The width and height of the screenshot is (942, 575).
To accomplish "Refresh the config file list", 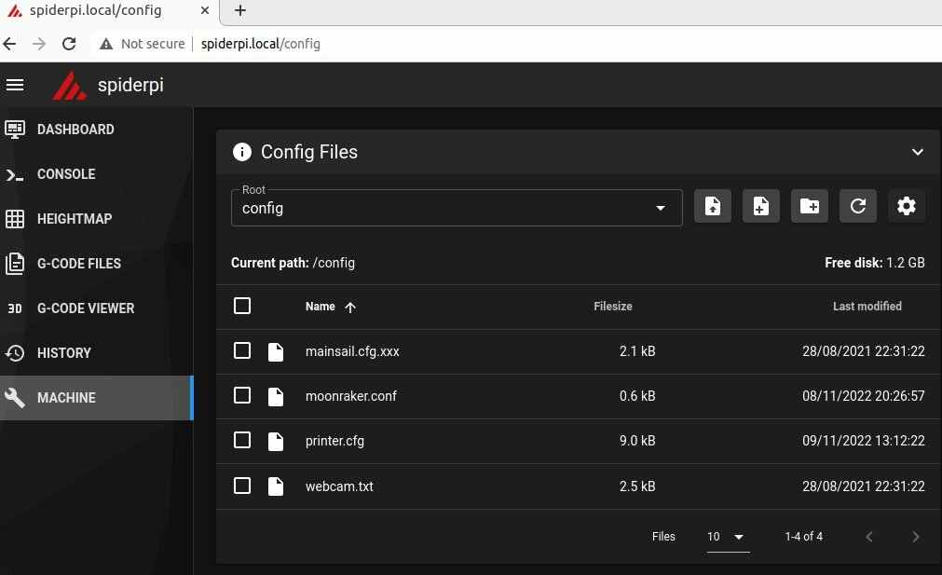I will [858, 206].
